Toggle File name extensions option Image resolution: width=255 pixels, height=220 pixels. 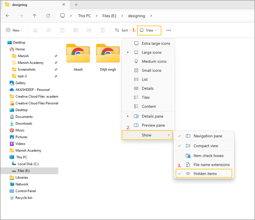click(x=211, y=165)
